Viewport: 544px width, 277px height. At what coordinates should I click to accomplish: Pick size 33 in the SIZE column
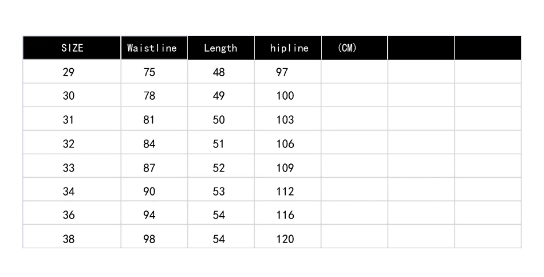(x=69, y=168)
